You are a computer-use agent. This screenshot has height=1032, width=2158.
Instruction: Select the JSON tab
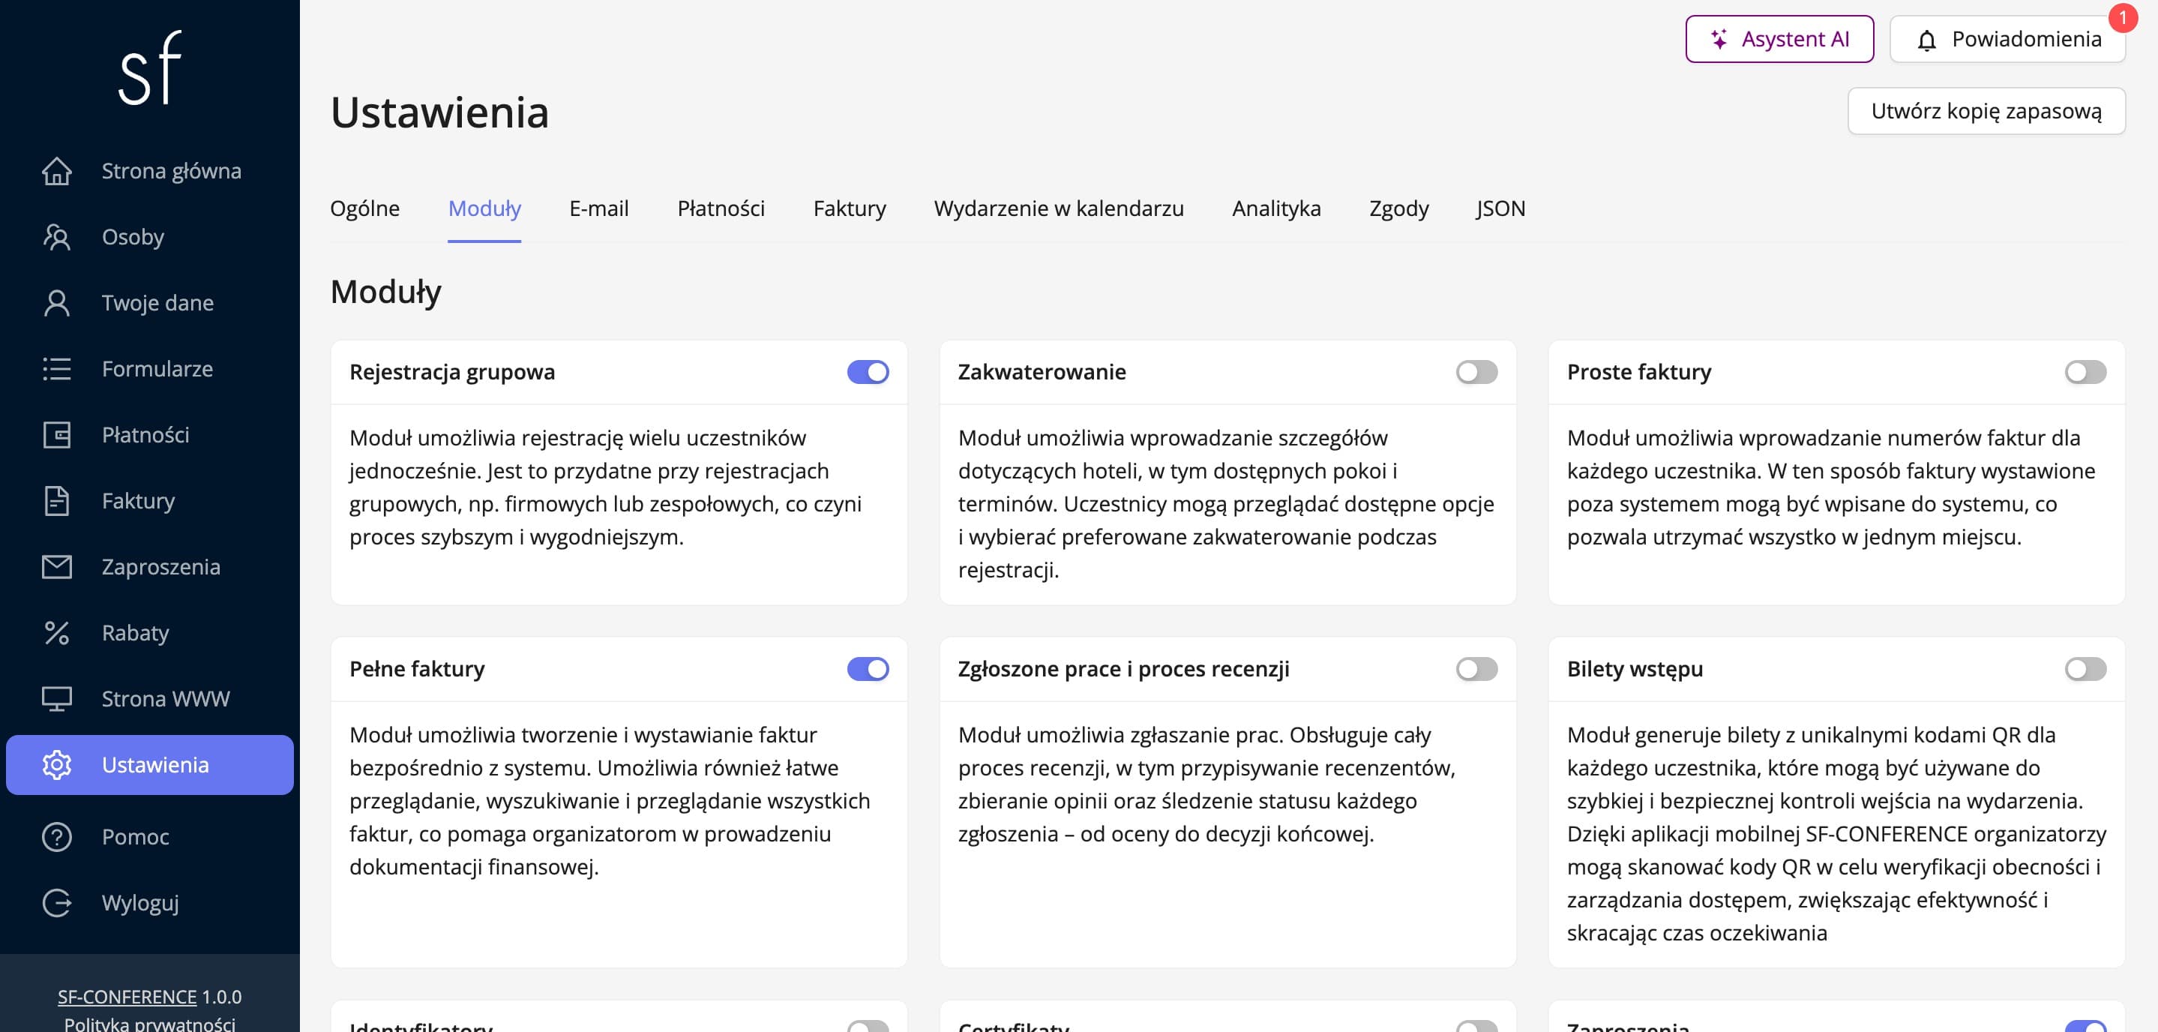[x=1501, y=208]
